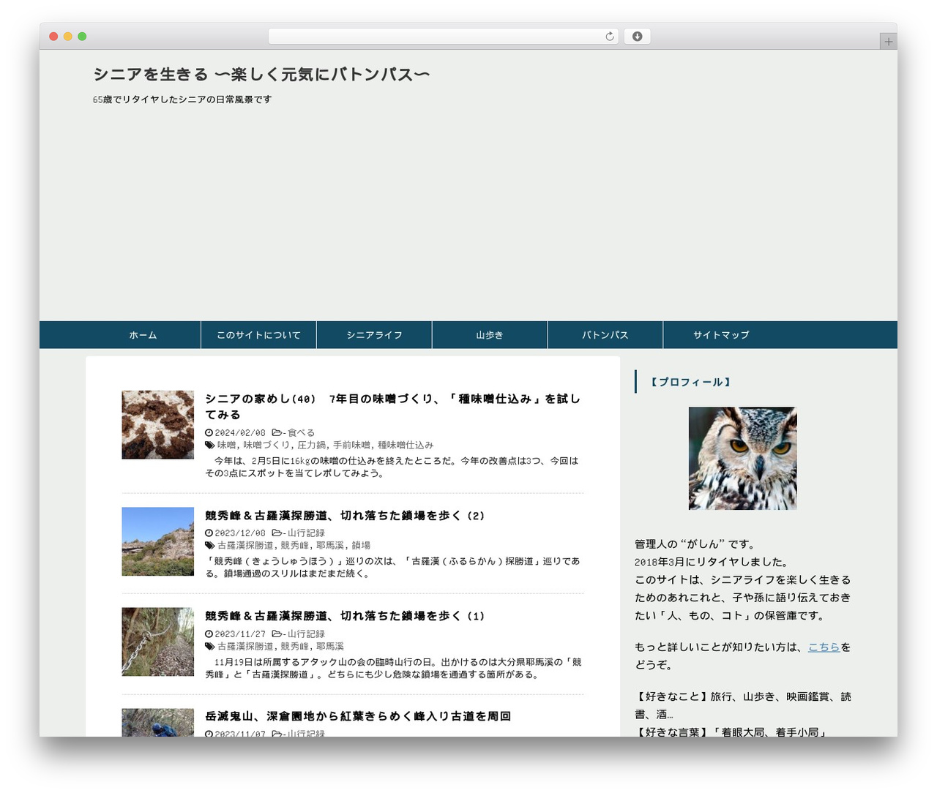The image size is (937, 793).
Task: Click the owl profile image
Action: 743,459
